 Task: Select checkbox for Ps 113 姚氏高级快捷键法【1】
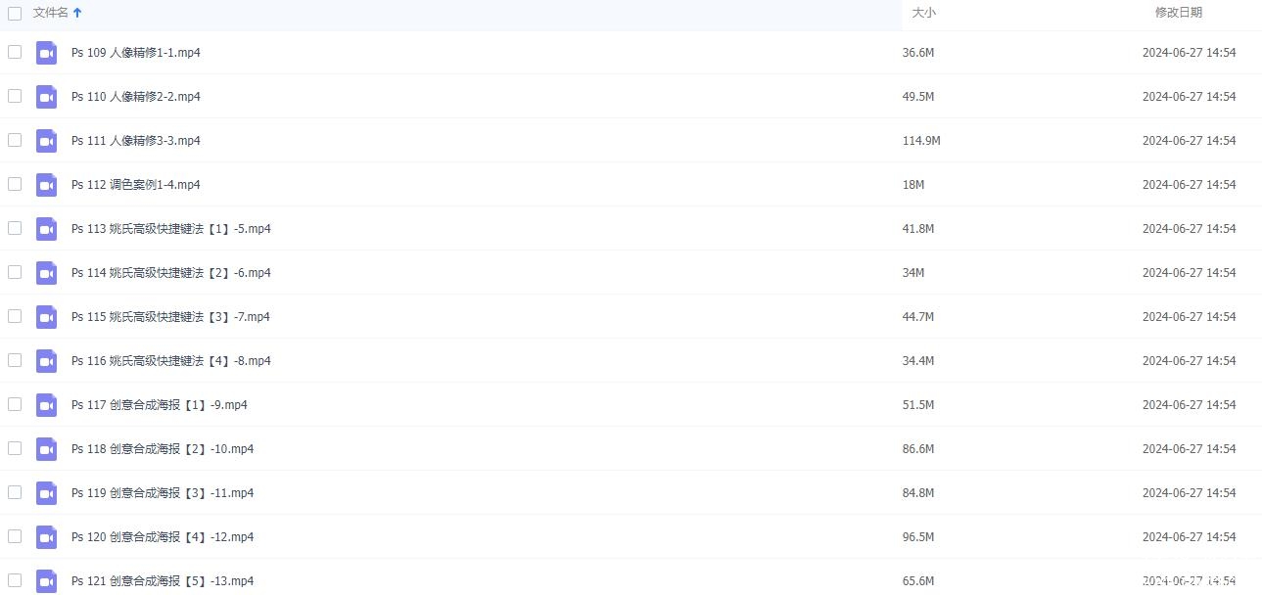pos(15,228)
